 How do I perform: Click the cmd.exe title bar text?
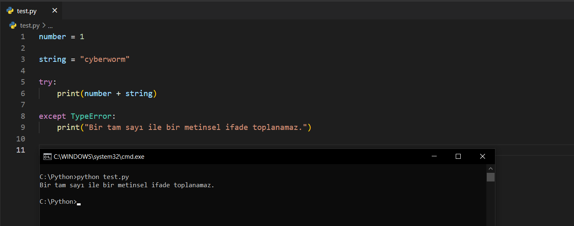99,156
